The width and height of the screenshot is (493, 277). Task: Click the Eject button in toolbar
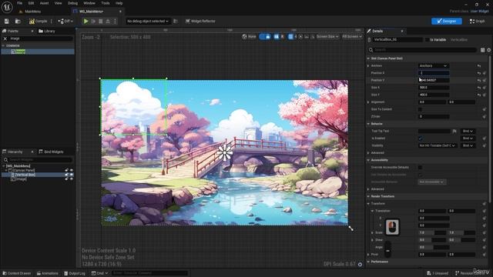point(108,21)
